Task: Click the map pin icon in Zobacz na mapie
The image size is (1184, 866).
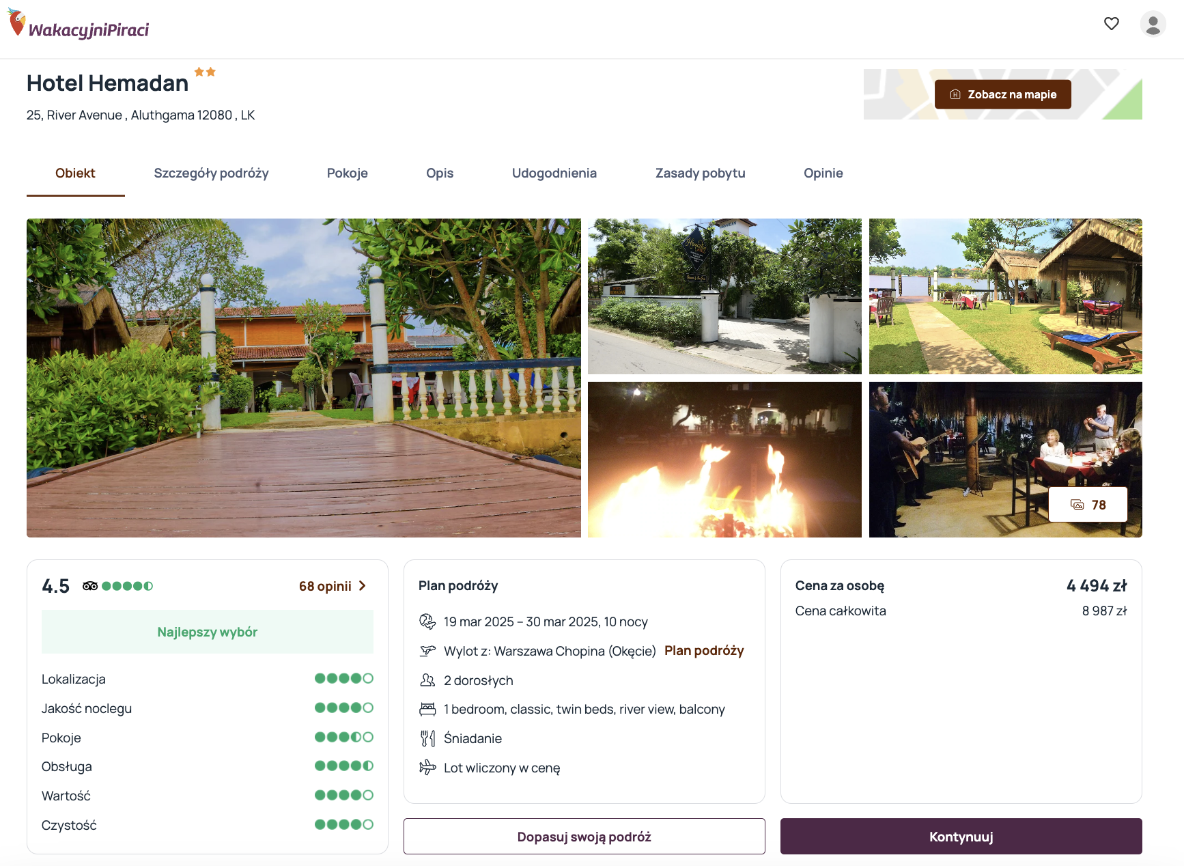Action: (955, 94)
